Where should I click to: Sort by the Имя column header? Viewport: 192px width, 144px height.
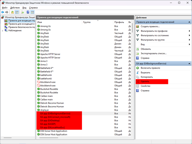point(59,22)
